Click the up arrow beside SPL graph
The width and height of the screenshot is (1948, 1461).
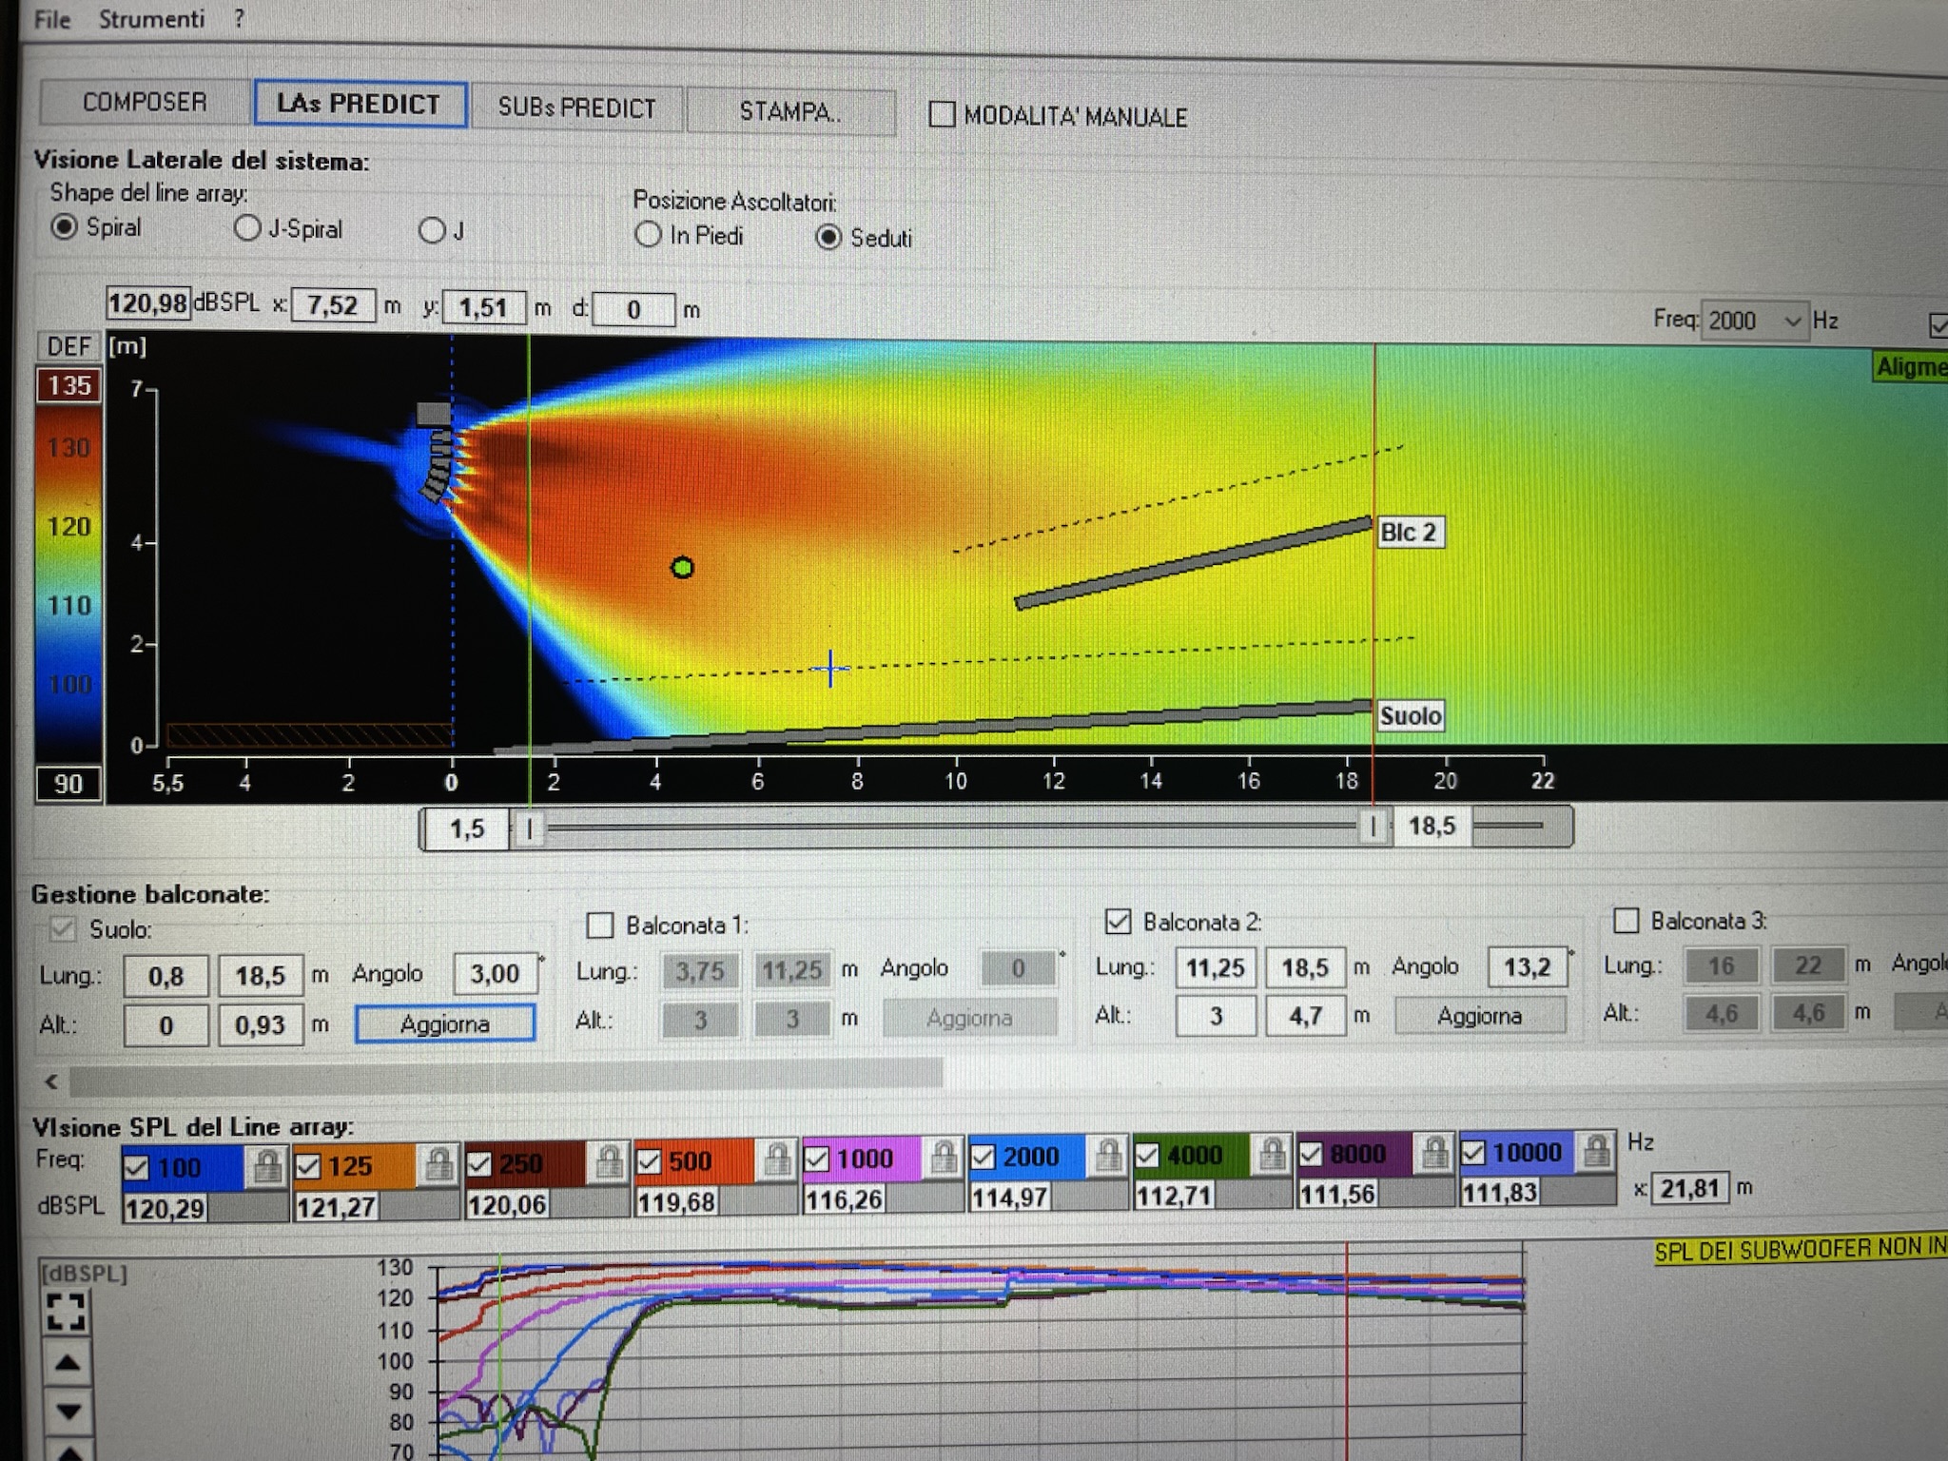(67, 1362)
